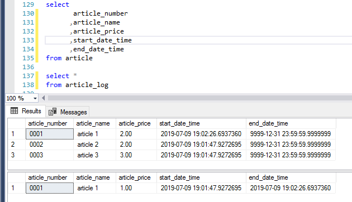This screenshot has height=202, width=352.
Task: Click 'select *' on line 137
Action: click(x=61, y=76)
